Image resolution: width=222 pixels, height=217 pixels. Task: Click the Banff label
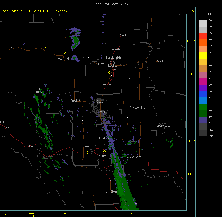32,146
